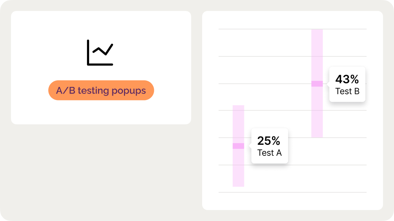Click the pointer arrow of the Test B tooltip
Screen dimensions: 394x221
328,84
